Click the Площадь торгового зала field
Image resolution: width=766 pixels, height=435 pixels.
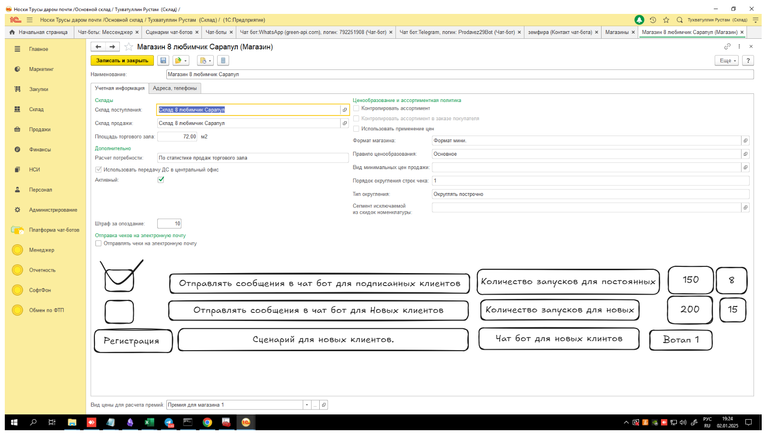[x=177, y=137]
